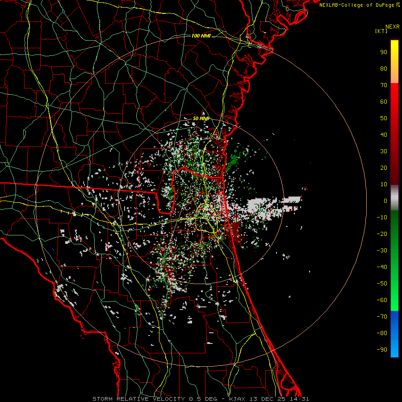Click the 10 value on the velocity scale

(384, 184)
